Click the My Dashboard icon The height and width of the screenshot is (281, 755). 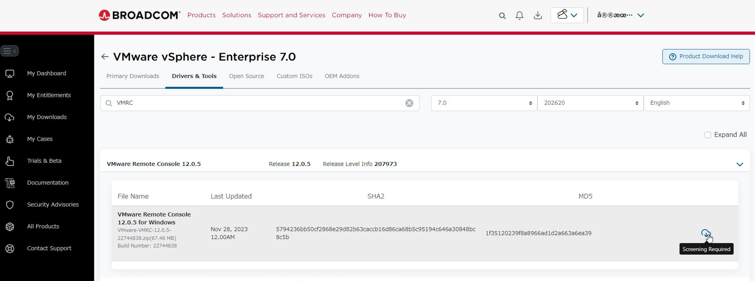(x=10, y=74)
